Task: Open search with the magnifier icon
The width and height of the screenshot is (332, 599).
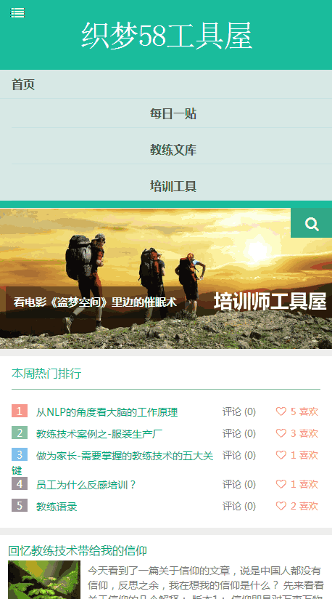Action: point(312,223)
